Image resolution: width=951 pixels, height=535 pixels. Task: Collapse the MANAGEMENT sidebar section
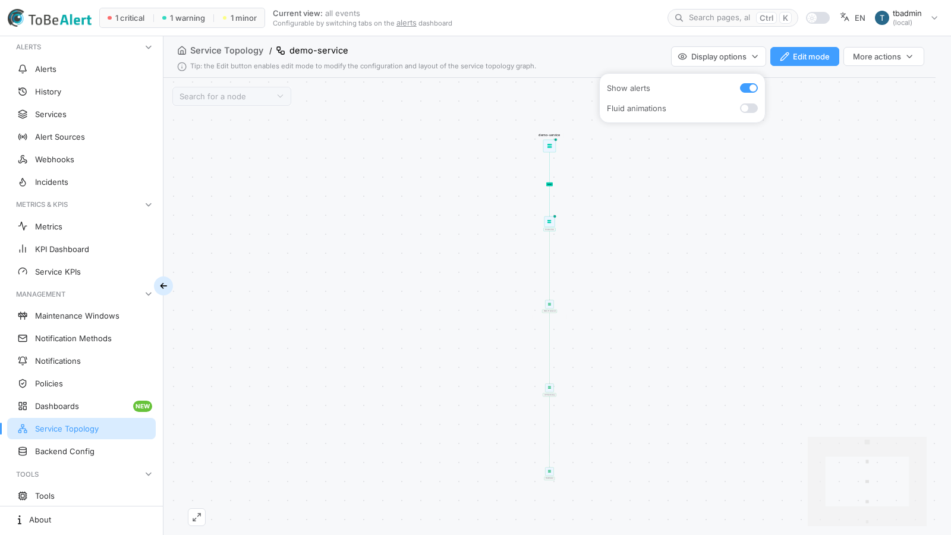coord(149,294)
